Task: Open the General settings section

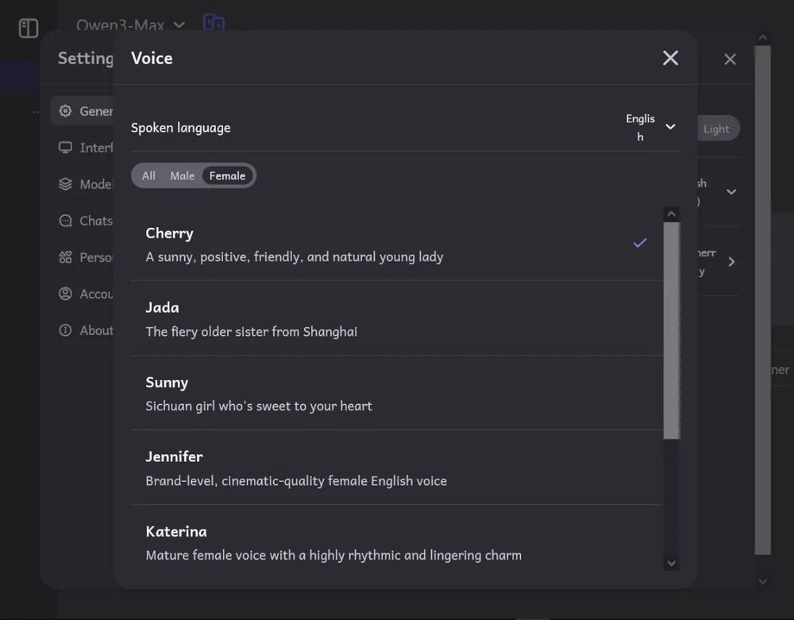Action: click(83, 111)
